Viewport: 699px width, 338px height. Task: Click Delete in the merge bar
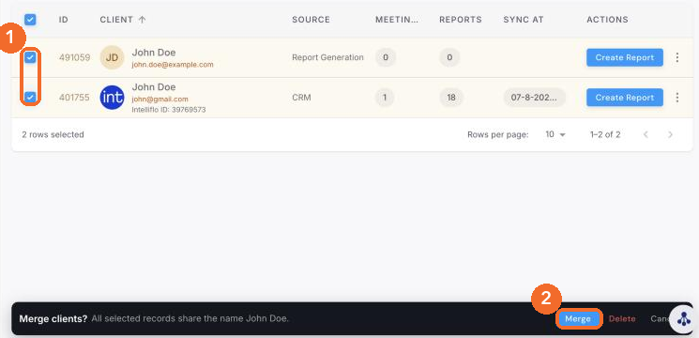click(x=622, y=319)
